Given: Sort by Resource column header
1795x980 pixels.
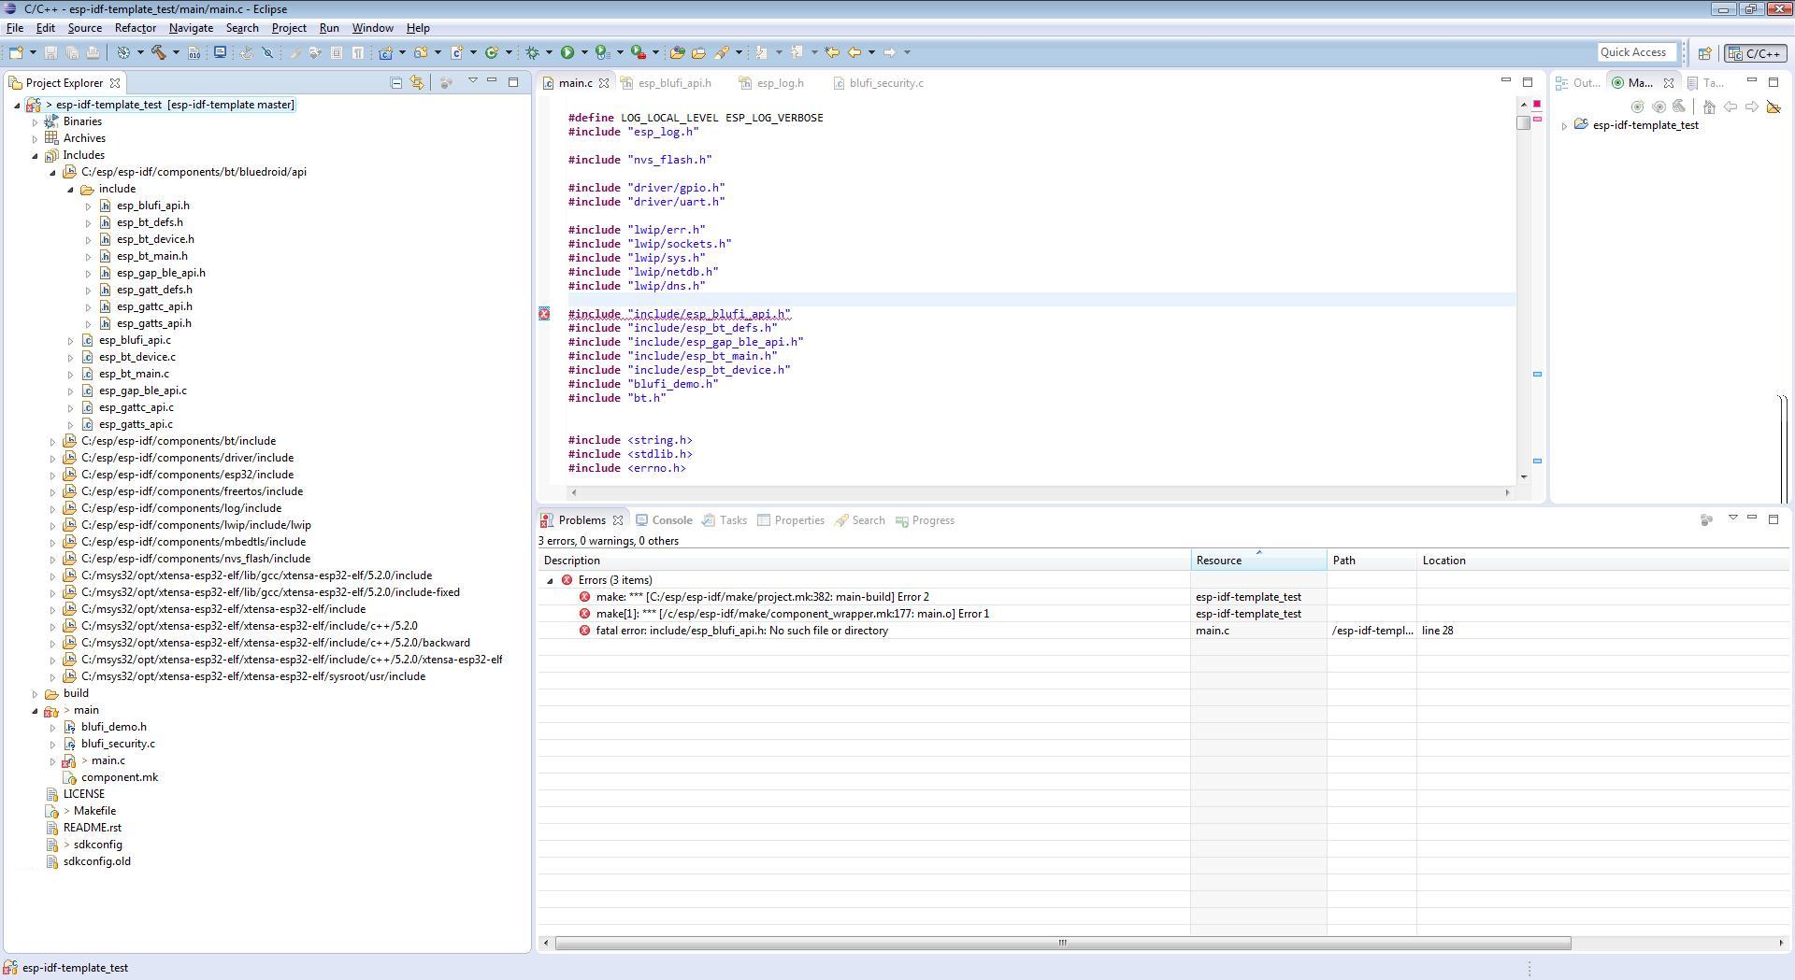Looking at the screenshot, I should tap(1258, 561).
